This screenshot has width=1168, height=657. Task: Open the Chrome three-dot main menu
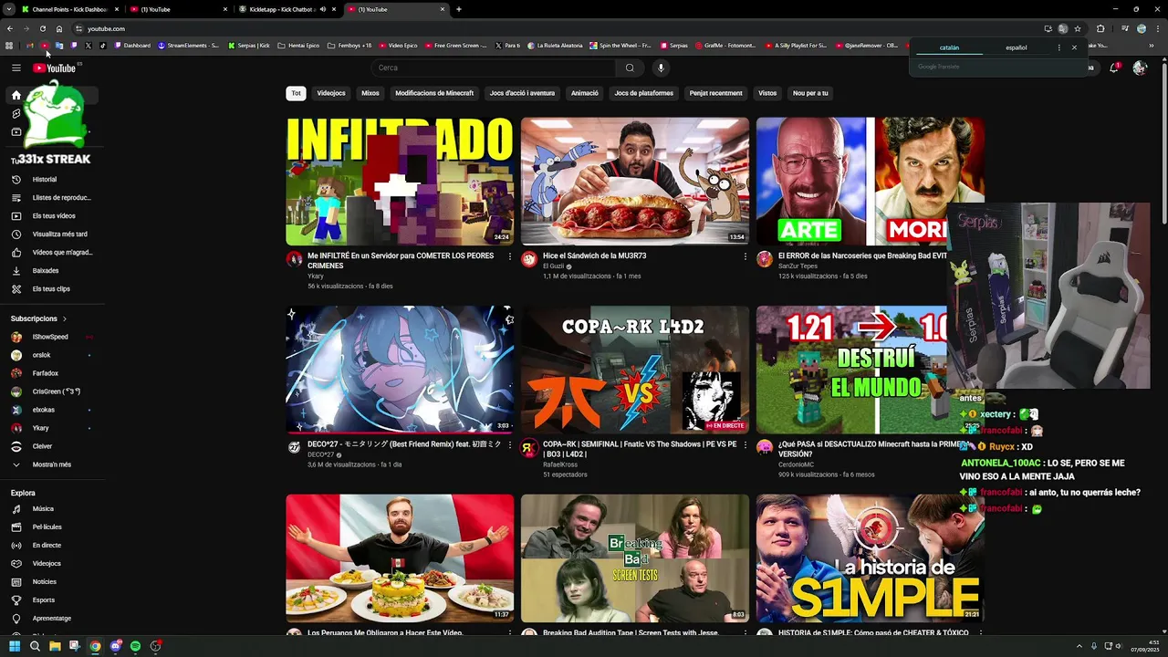(1158, 28)
